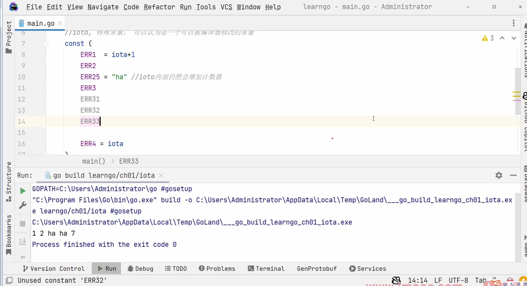Image resolution: width=527 pixels, height=286 pixels.
Task: Switch to the Terminal tab
Action: pyautogui.click(x=266, y=269)
